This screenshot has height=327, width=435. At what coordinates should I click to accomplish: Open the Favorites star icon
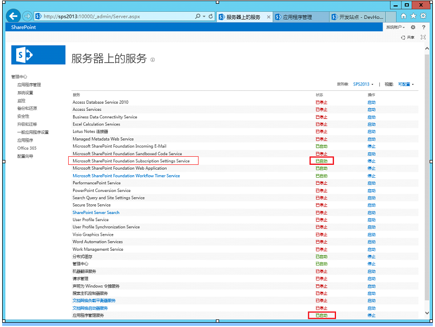pos(413,16)
